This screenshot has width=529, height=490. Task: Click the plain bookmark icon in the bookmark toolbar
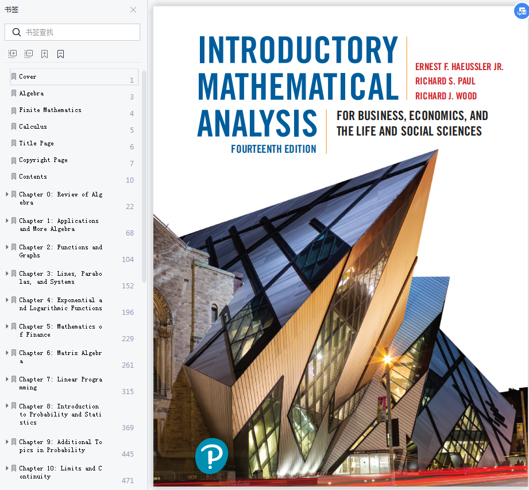[61, 54]
